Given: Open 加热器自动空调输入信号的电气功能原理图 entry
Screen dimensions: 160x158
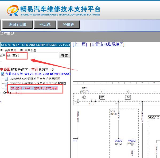Looking at the screenshot, I should [38, 83].
